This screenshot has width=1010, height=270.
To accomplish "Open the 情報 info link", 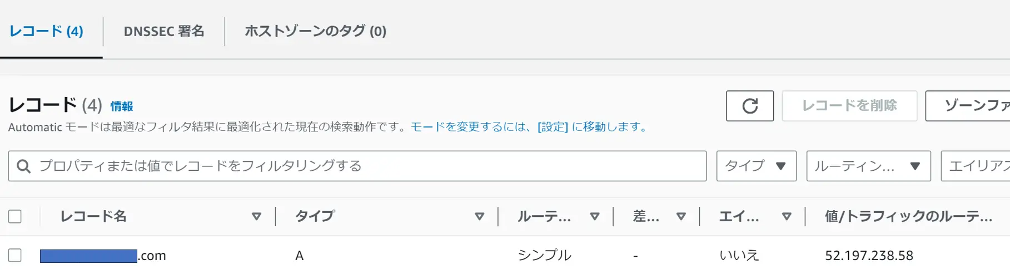I will point(122,106).
